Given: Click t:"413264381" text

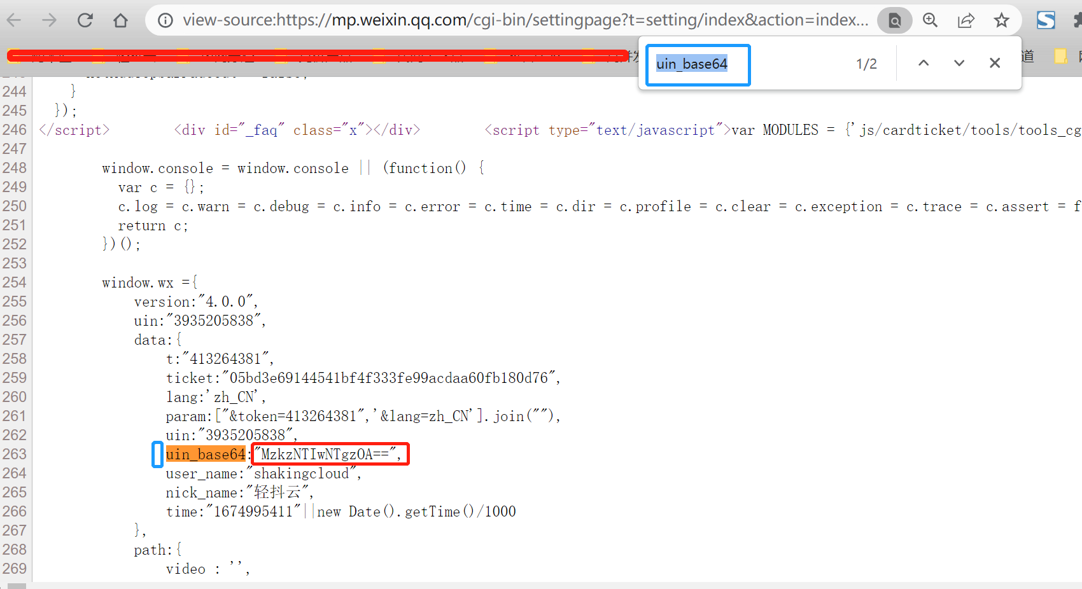Looking at the screenshot, I should point(220,359).
